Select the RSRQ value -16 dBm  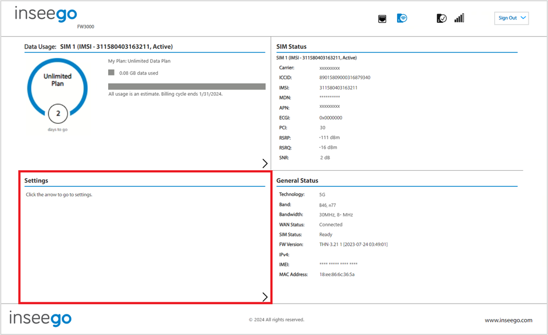tap(328, 147)
